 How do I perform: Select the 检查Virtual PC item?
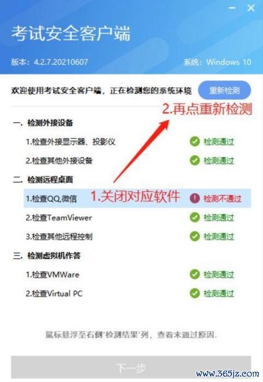pos(54,294)
